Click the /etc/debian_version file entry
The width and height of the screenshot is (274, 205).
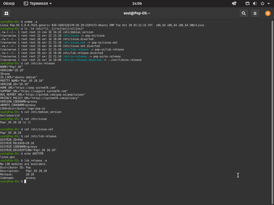78,32
